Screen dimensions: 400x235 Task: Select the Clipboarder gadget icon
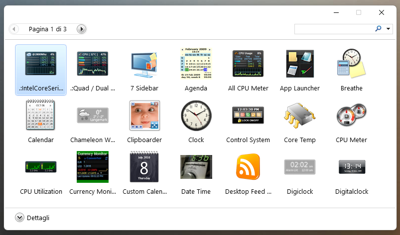144,115
